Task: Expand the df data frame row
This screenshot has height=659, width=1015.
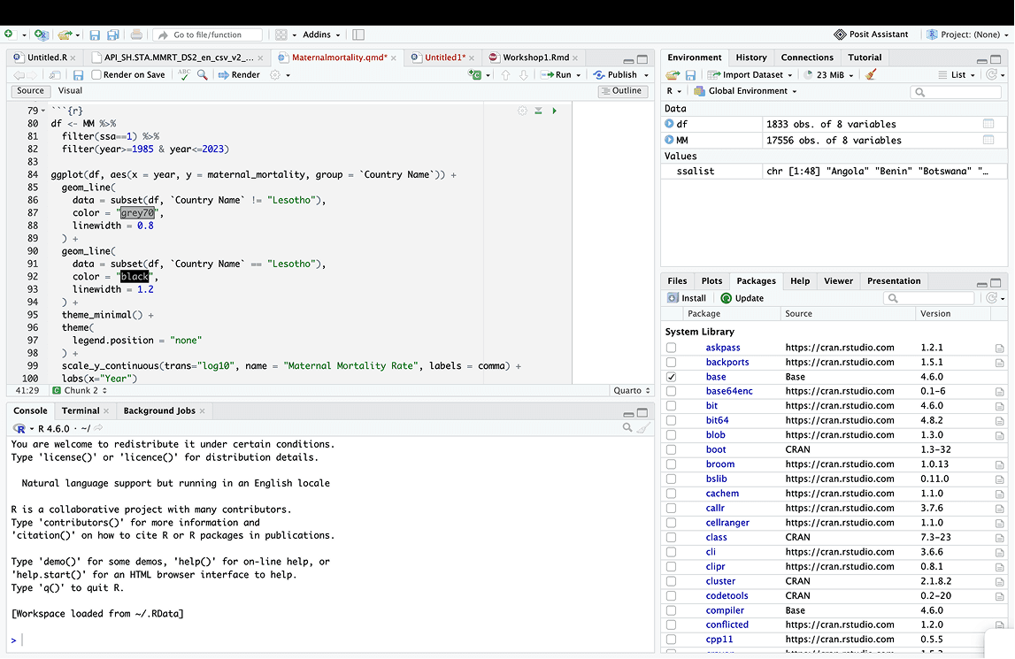Action: pyautogui.click(x=669, y=124)
